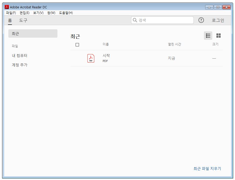Switch to list view layout

coord(208,36)
